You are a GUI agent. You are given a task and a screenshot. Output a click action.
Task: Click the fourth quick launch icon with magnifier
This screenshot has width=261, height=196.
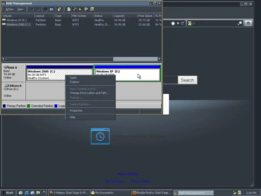tap(38, 193)
